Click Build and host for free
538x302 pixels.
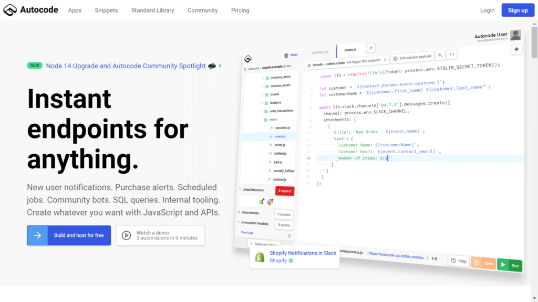coord(69,235)
